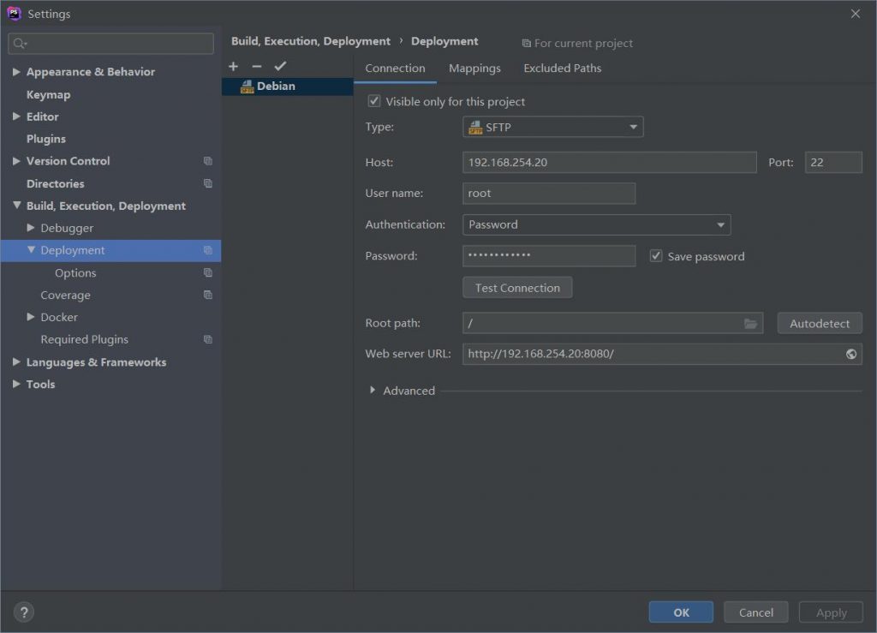877x633 pixels.
Task: Click the Port input field
Action: pos(832,162)
